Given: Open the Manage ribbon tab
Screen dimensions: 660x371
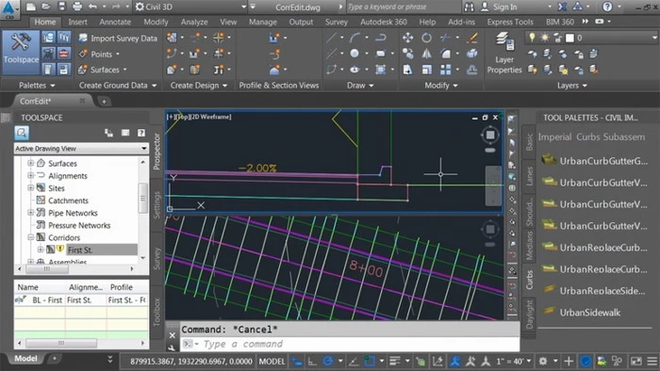Looking at the screenshot, I should coord(263,22).
